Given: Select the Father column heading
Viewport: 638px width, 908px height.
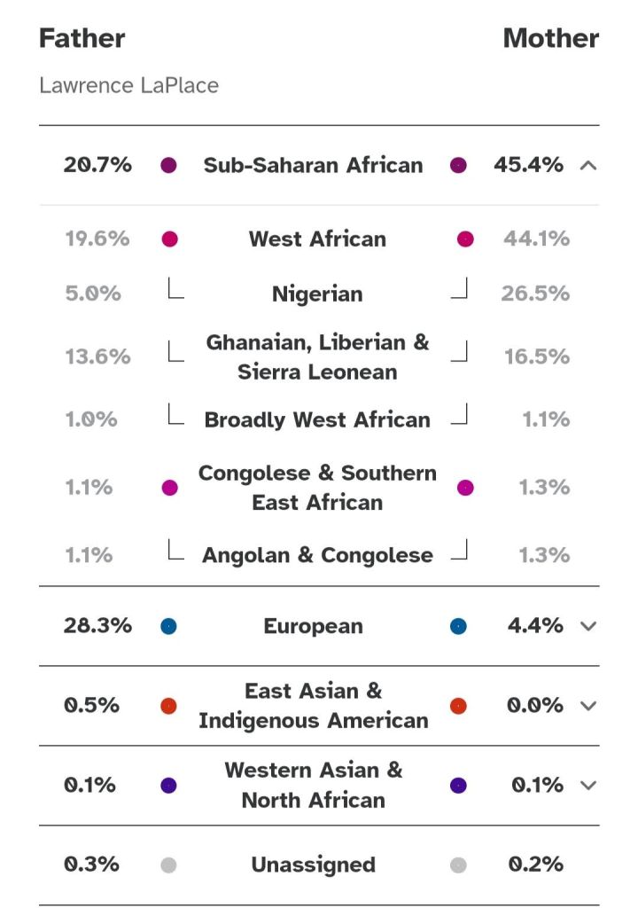Looking at the screenshot, I should (82, 38).
